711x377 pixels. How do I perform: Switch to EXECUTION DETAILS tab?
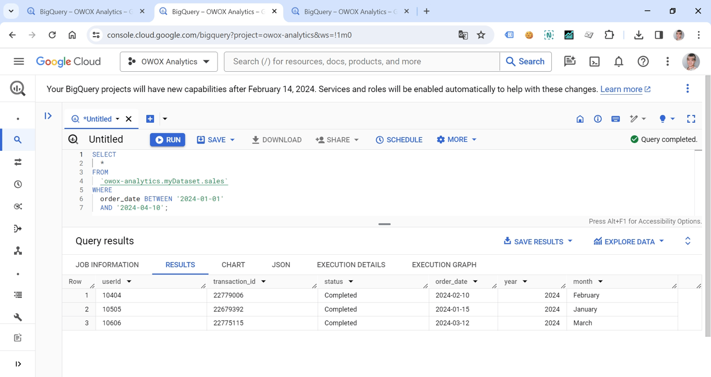(x=351, y=265)
